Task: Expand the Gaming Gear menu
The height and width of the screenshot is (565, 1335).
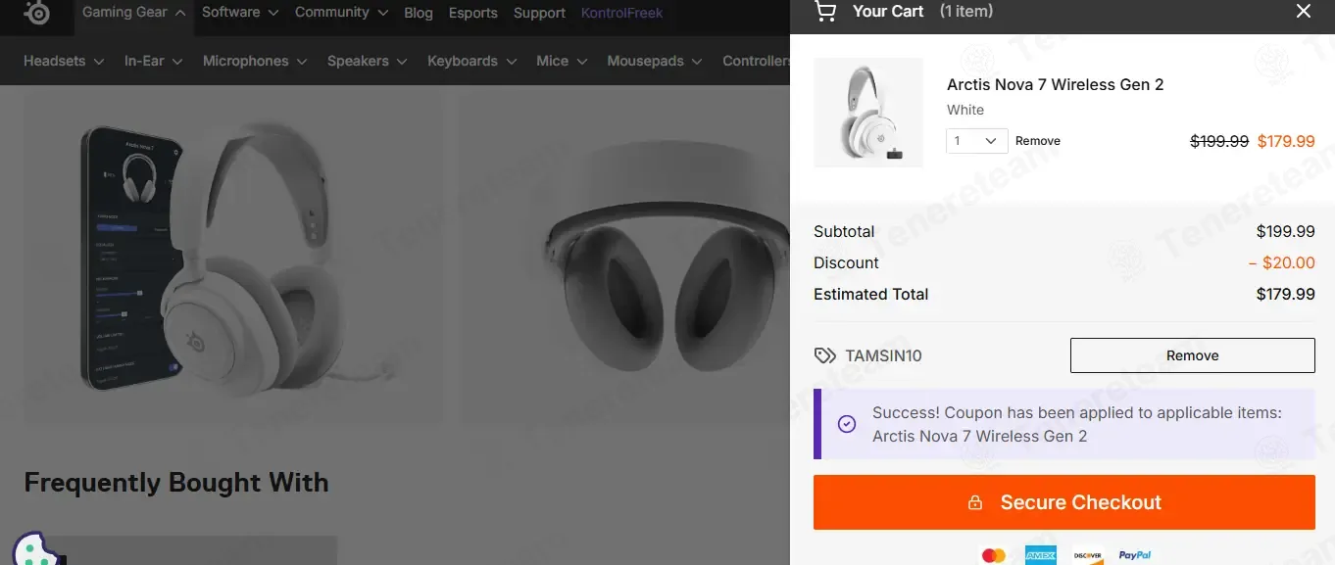Action: [134, 13]
